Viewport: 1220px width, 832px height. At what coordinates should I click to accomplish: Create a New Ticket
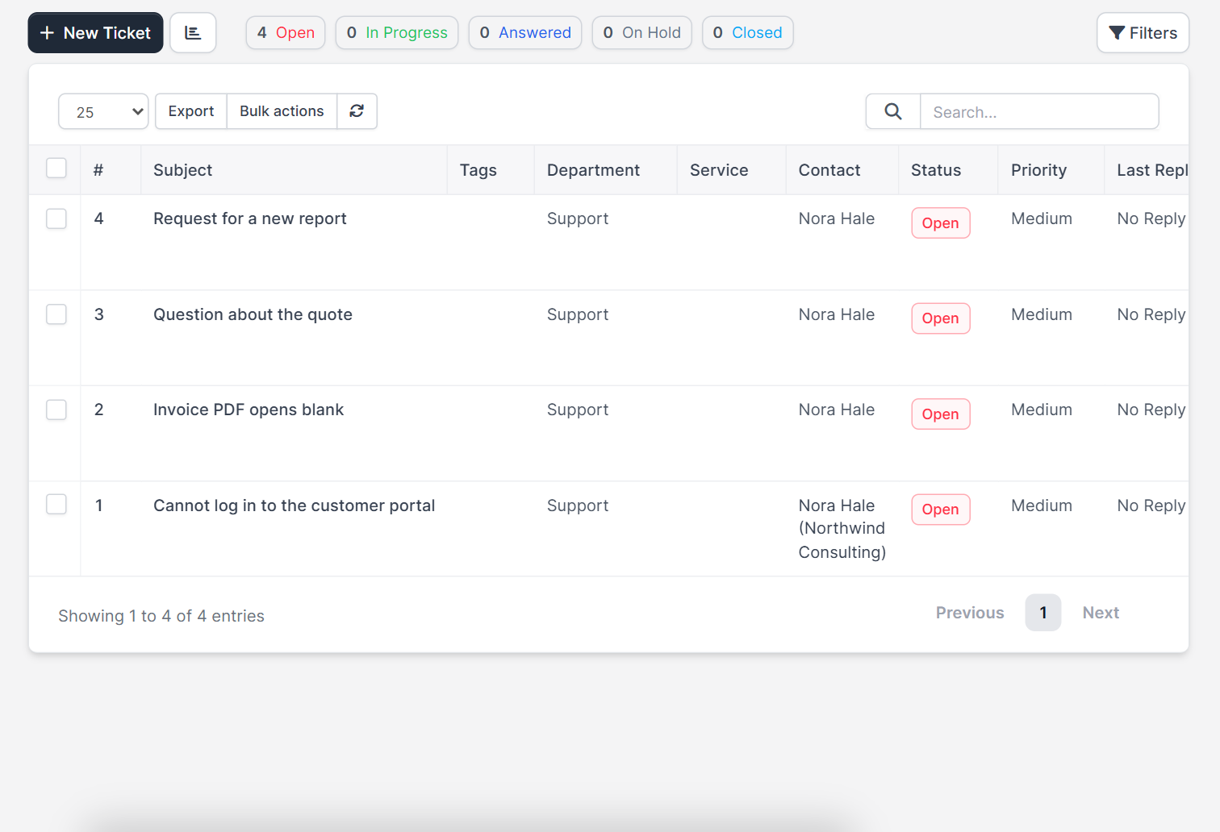coord(95,33)
